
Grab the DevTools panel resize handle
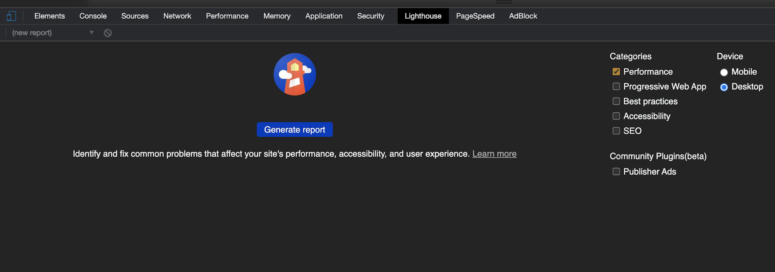point(504,2)
